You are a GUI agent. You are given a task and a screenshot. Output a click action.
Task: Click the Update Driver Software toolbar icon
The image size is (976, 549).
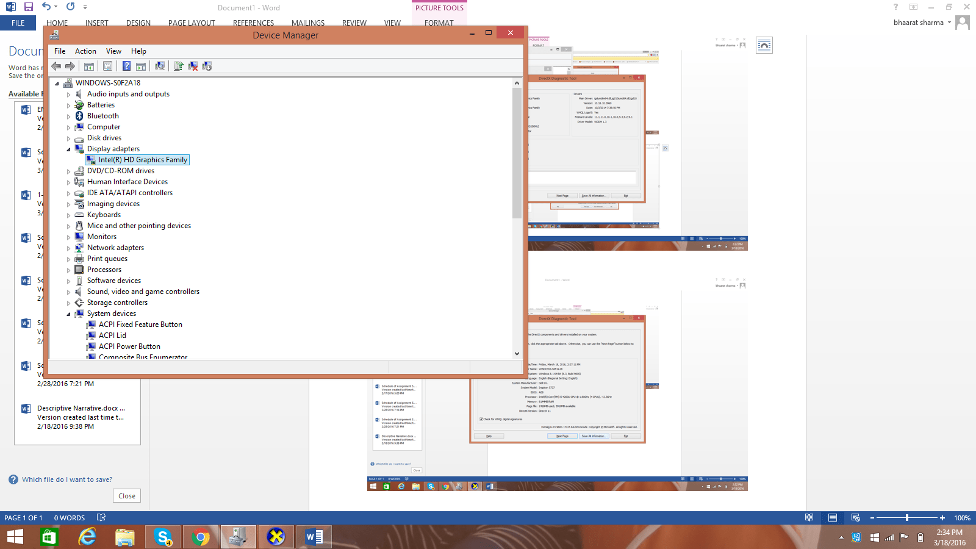click(x=179, y=66)
